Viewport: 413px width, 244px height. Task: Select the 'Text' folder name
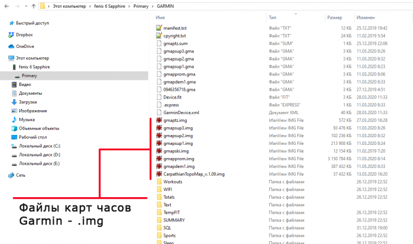point(167,205)
